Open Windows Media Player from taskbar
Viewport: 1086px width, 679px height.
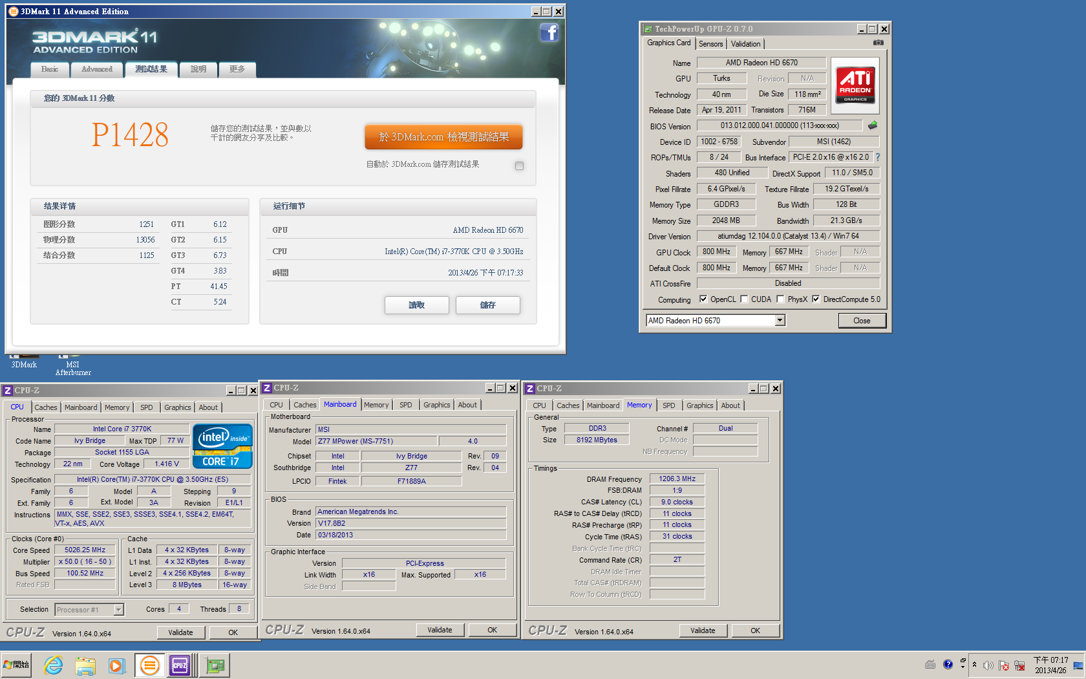pos(116,665)
